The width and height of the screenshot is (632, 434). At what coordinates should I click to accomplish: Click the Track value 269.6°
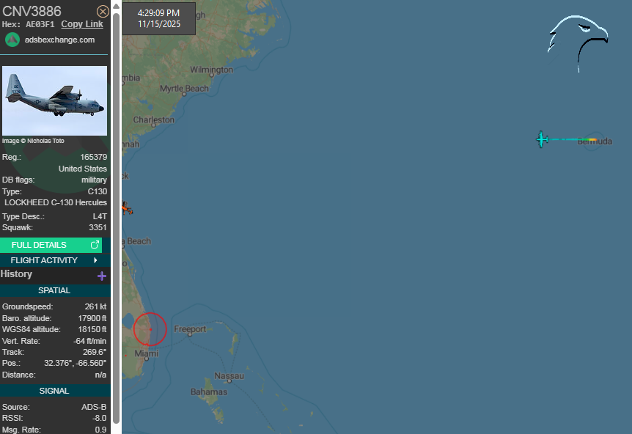point(95,352)
